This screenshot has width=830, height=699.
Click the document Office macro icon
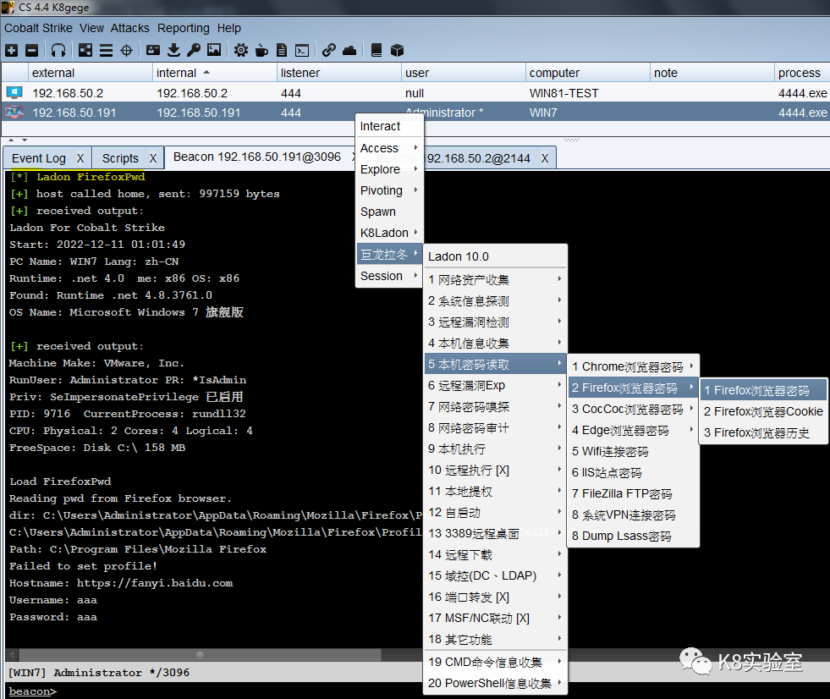(x=282, y=50)
